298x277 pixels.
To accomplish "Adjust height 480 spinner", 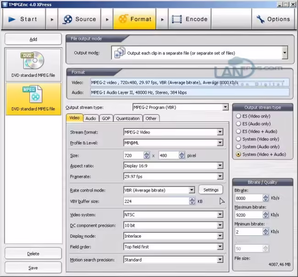I will [182, 155].
